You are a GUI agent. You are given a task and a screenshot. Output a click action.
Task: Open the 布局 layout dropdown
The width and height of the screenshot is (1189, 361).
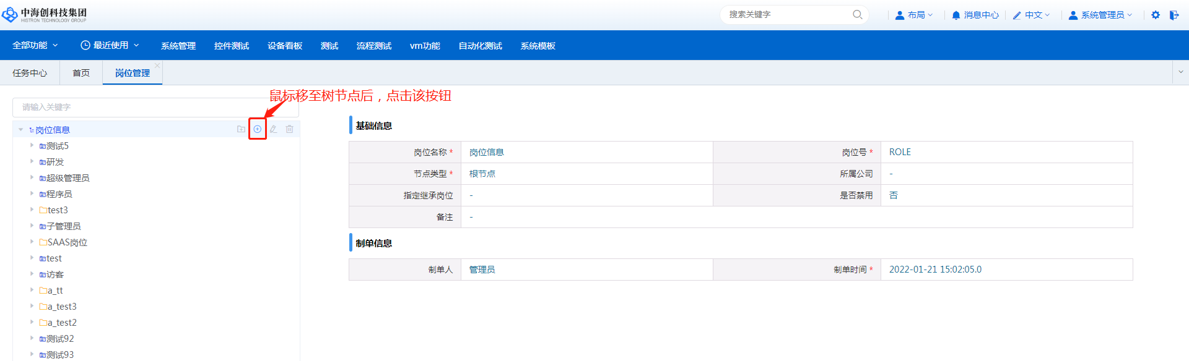click(914, 15)
